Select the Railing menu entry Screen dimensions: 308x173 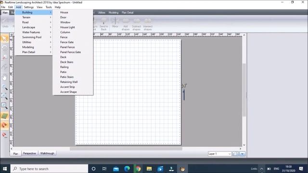click(73, 67)
